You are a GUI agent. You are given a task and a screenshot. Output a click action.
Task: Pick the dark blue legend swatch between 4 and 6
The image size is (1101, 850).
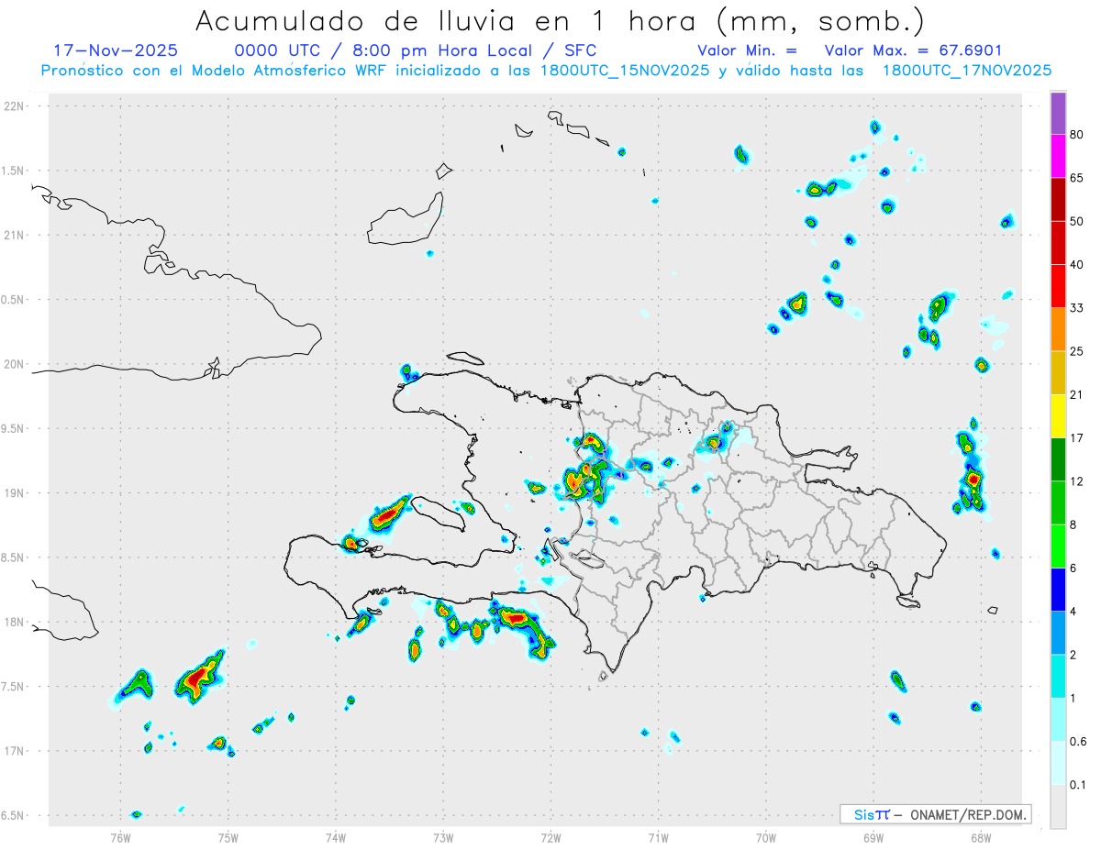pyautogui.click(x=1058, y=590)
